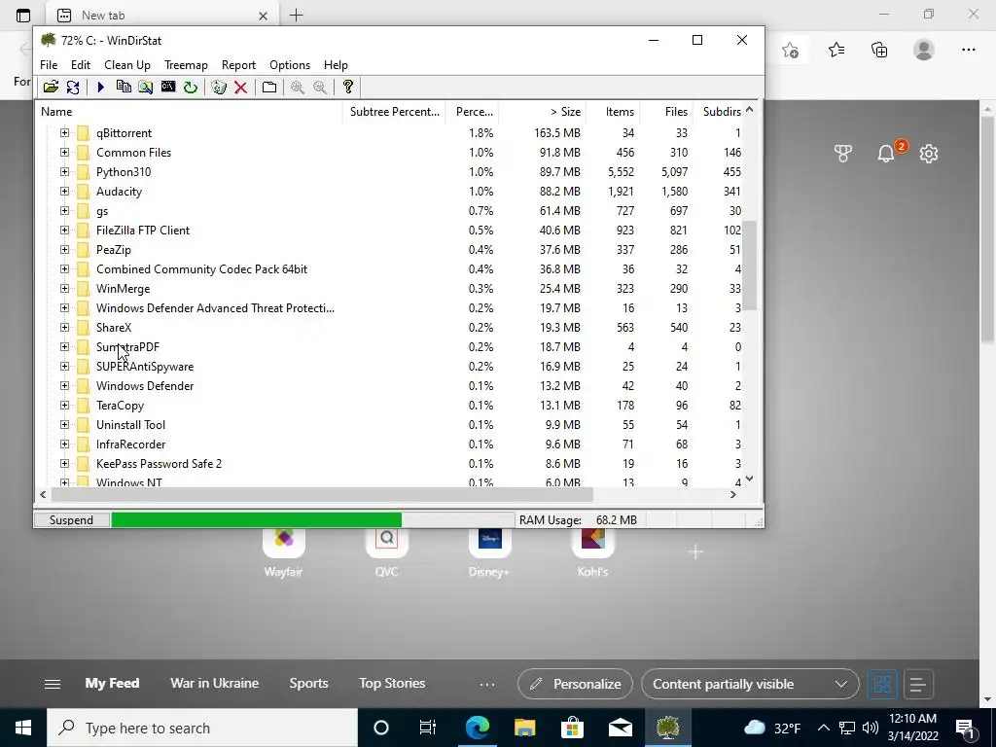The width and height of the screenshot is (996, 747).
Task: Click the blue play arrow toolbar icon
Action: point(100,87)
